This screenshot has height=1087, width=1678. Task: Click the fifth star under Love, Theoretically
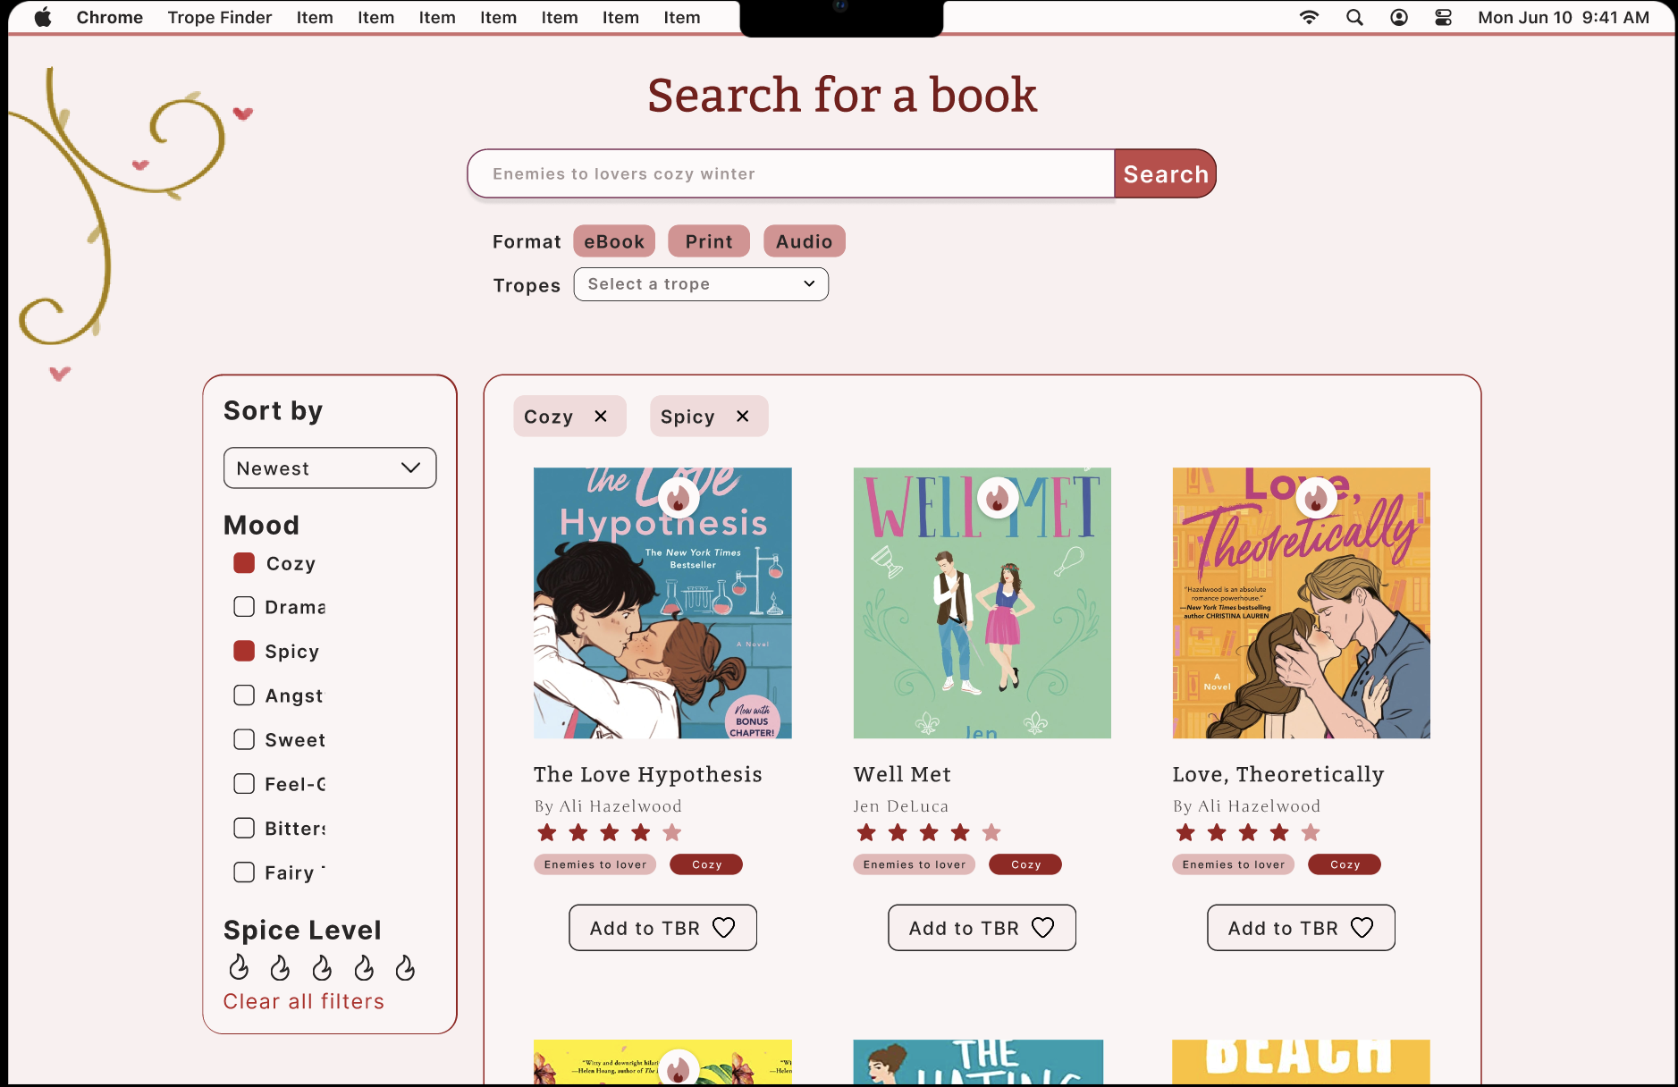click(x=1311, y=833)
